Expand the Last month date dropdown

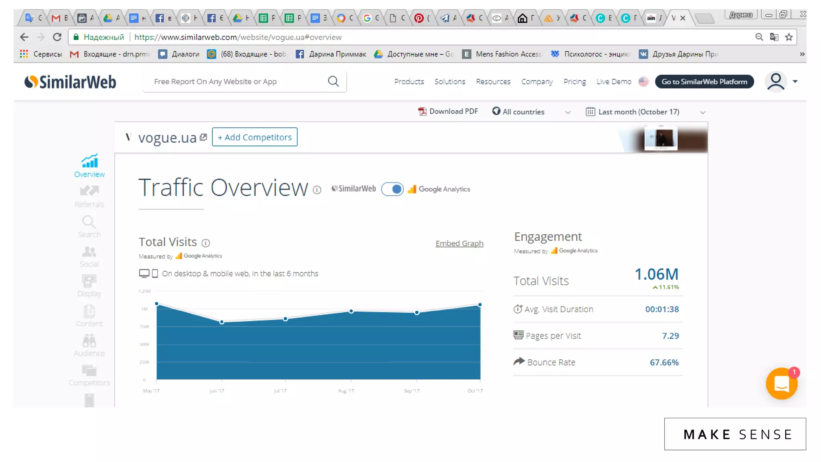pyautogui.click(x=702, y=112)
